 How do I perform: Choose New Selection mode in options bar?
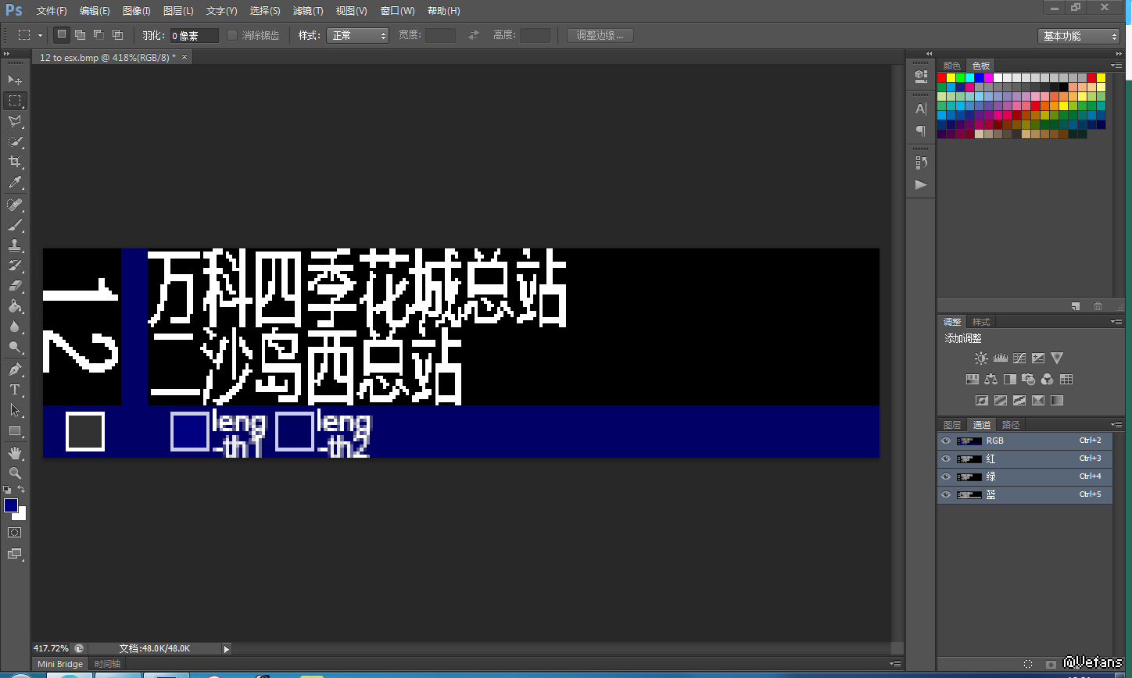62,35
